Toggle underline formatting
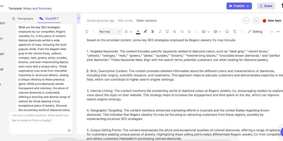 (167, 32)
